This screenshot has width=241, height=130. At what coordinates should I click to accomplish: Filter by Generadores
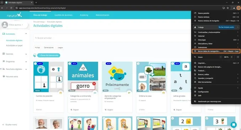49,48
